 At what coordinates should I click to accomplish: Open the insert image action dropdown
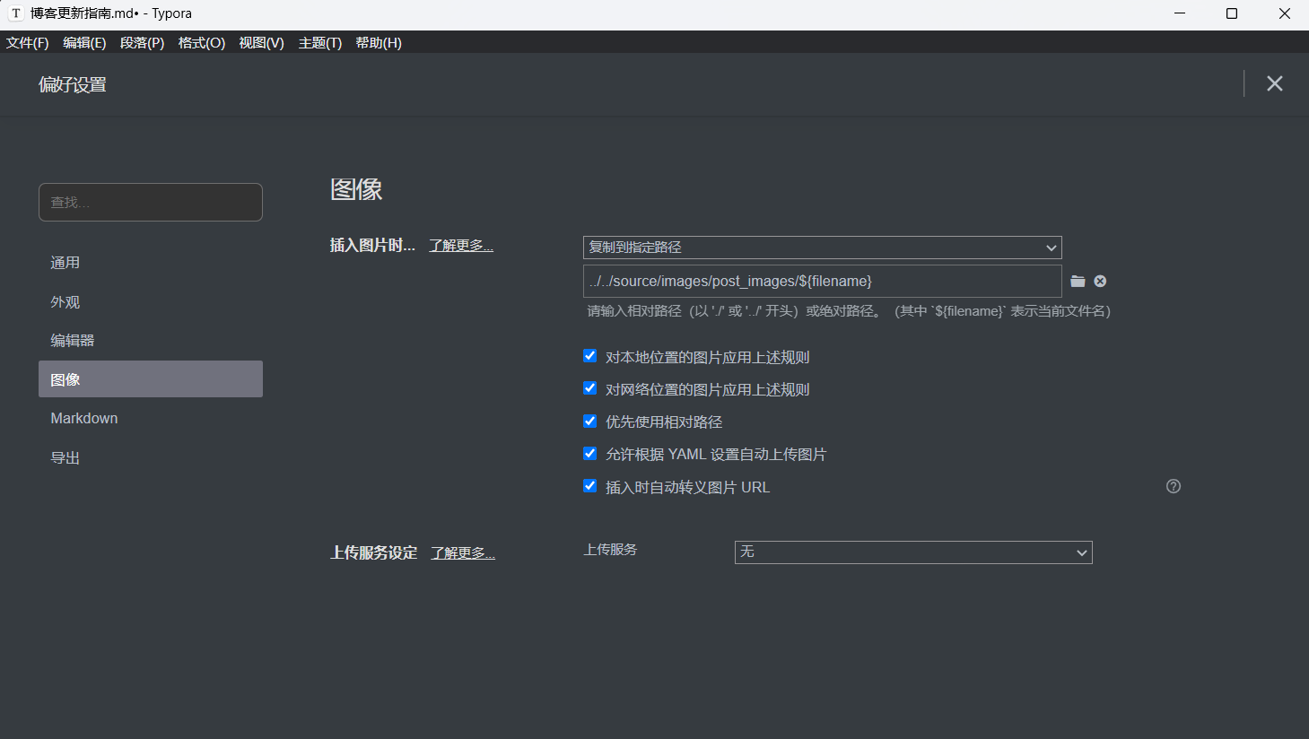pyautogui.click(x=822, y=248)
